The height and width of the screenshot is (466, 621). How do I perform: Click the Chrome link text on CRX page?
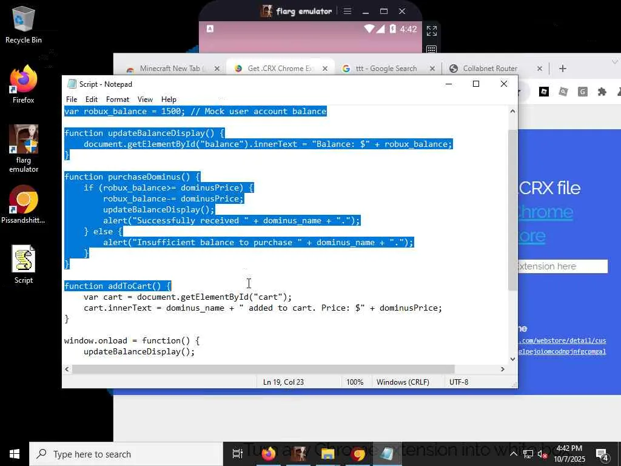coord(545,212)
